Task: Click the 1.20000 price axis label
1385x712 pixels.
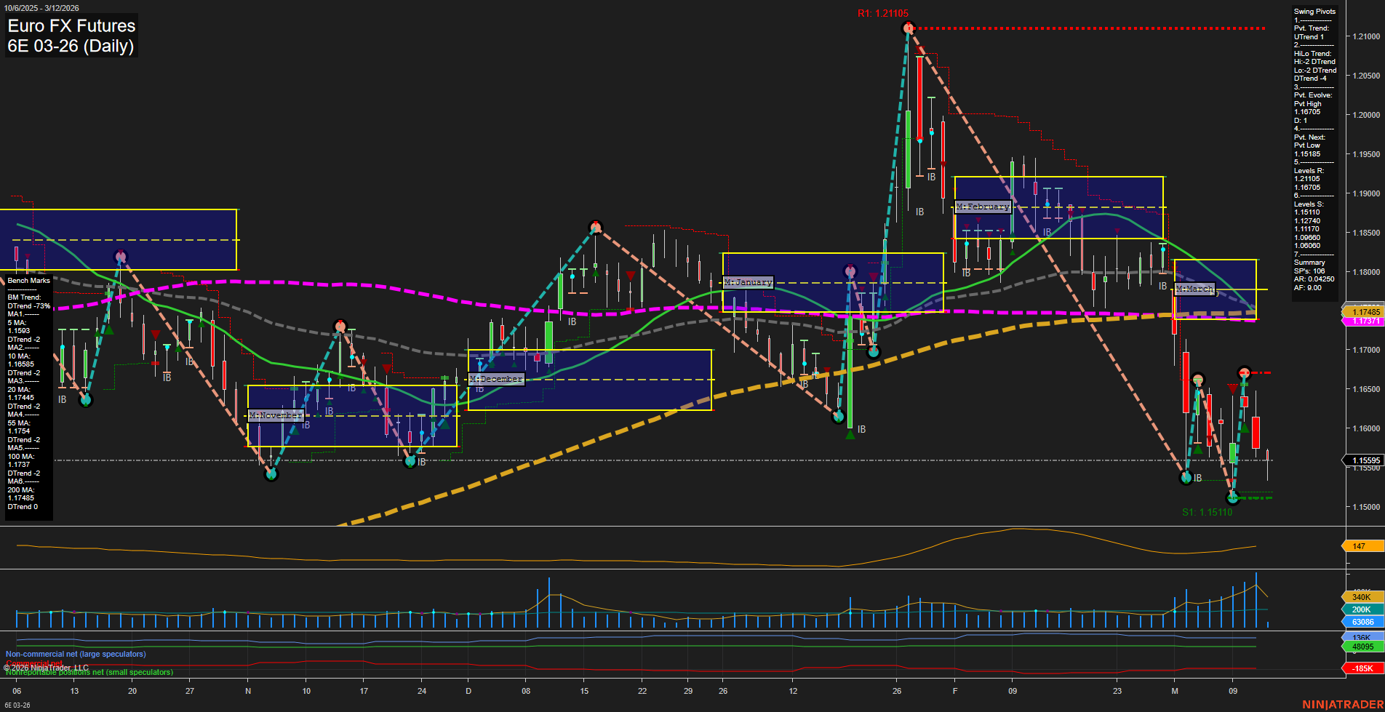Action: tap(1365, 115)
